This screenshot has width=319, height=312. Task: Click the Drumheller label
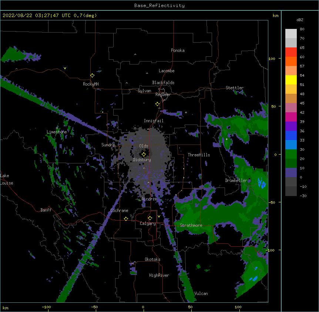click(236, 180)
